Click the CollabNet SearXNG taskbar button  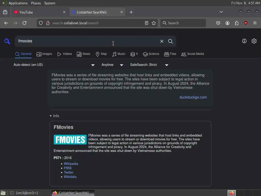pyautogui.click(x=73, y=193)
